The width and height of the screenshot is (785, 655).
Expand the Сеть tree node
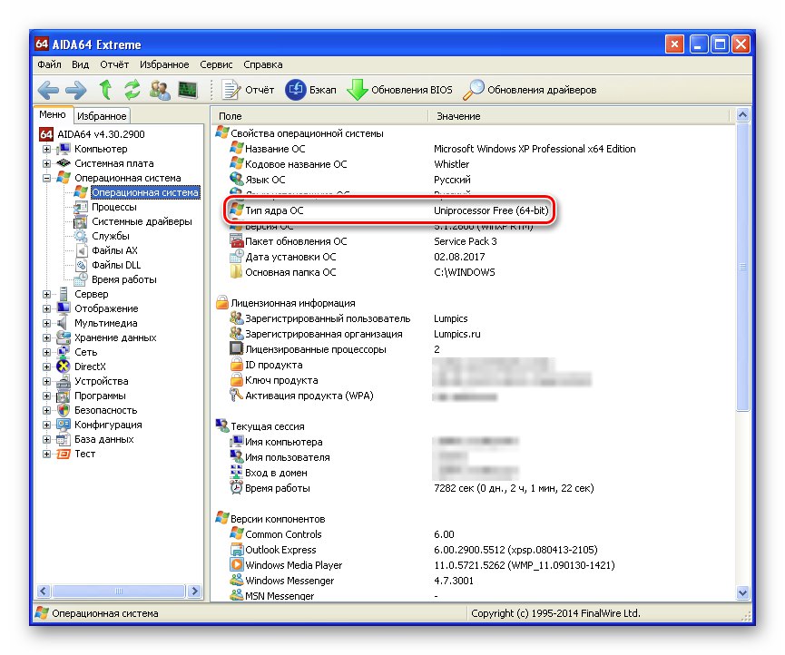click(x=46, y=352)
